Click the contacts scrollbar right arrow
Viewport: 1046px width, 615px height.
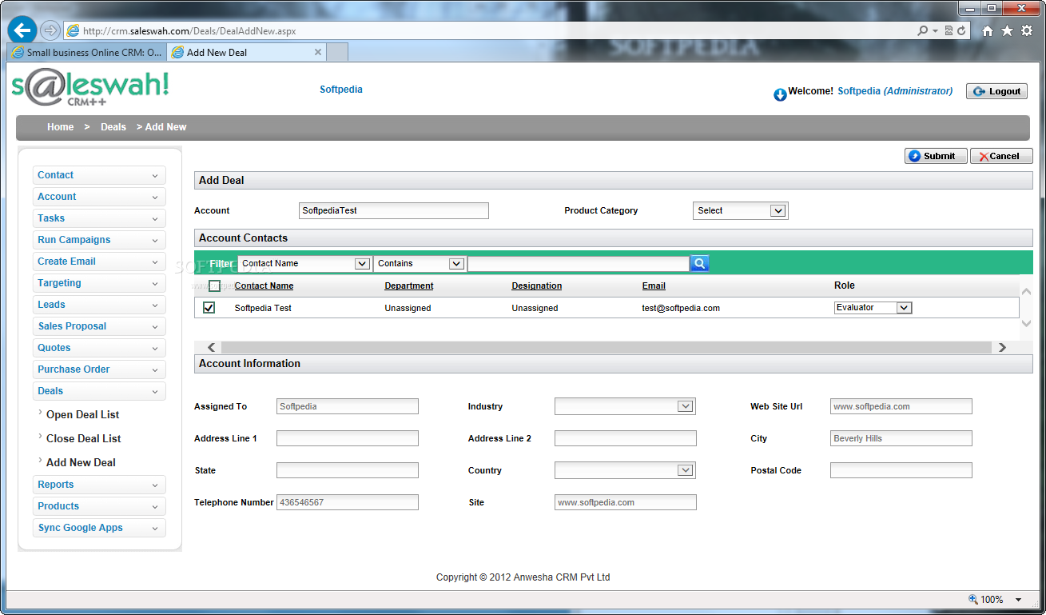[1002, 347]
